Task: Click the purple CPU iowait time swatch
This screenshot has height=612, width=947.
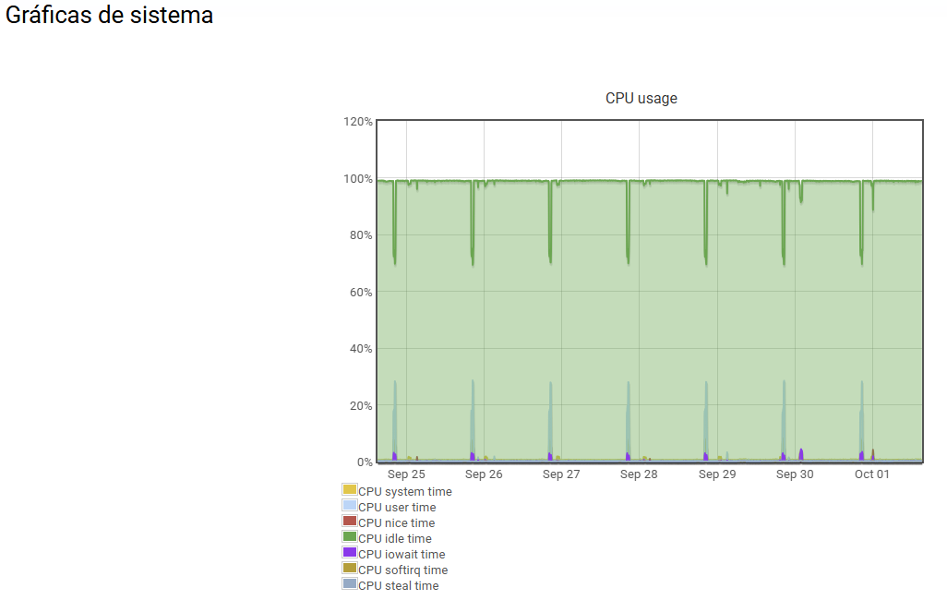Action: 349,553
